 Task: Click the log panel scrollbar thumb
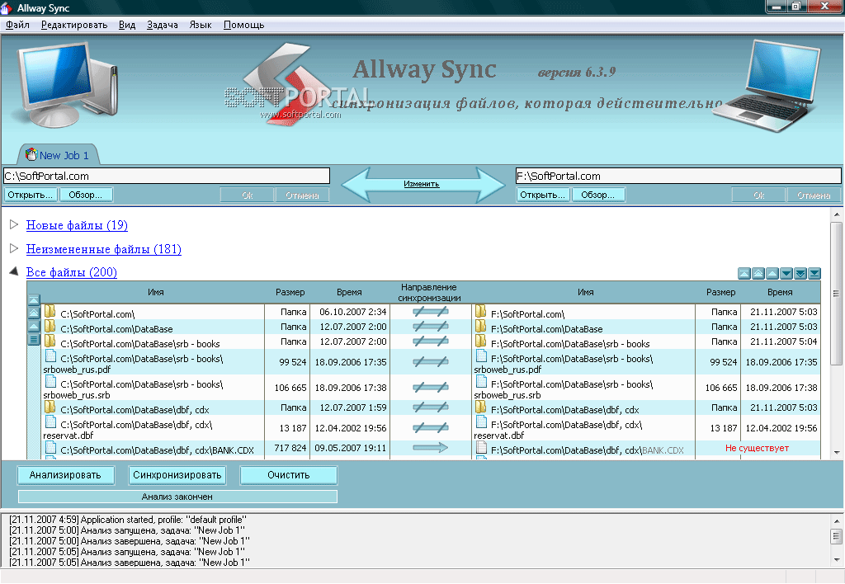point(837,537)
